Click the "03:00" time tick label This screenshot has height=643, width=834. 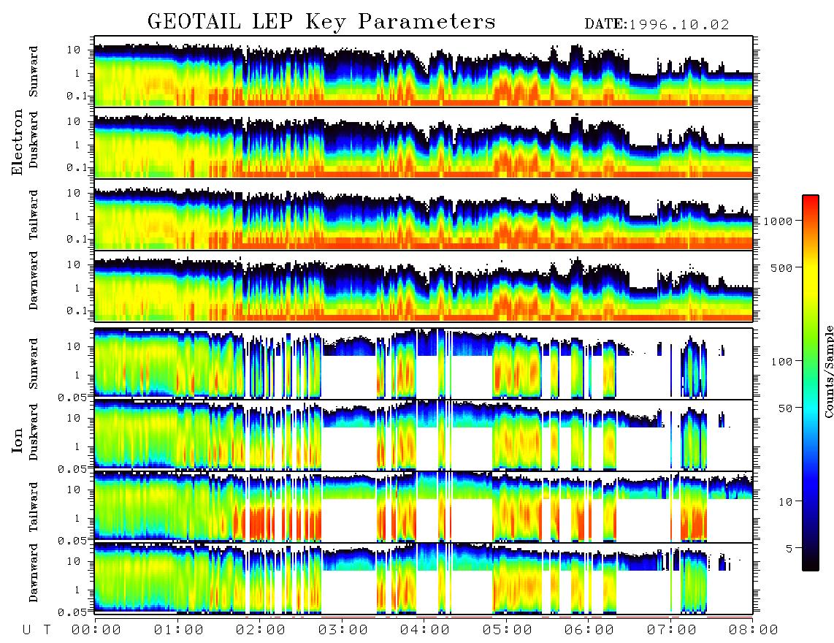(343, 631)
